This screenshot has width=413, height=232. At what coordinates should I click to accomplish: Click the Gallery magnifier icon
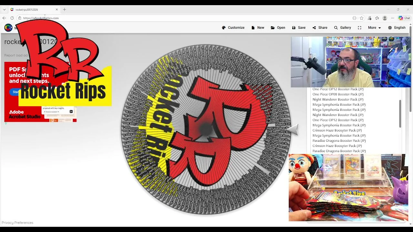click(x=336, y=28)
